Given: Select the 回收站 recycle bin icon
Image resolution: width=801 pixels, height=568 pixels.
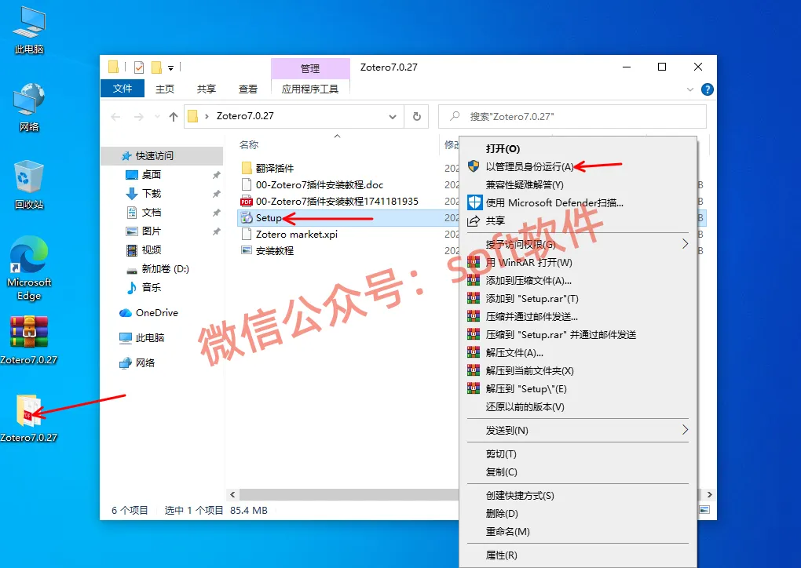Looking at the screenshot, I should pos(29,185).
